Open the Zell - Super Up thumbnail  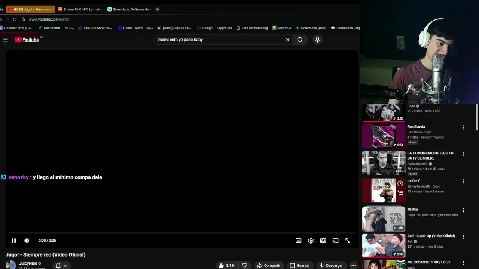pyautogui.click(x=384, y=245)
